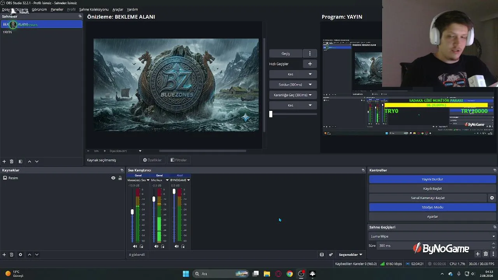Viewport: 498px width, 280px height.
Task: Open Ayarlar in the Kontroller panel
Action: (x=432, y=217)
